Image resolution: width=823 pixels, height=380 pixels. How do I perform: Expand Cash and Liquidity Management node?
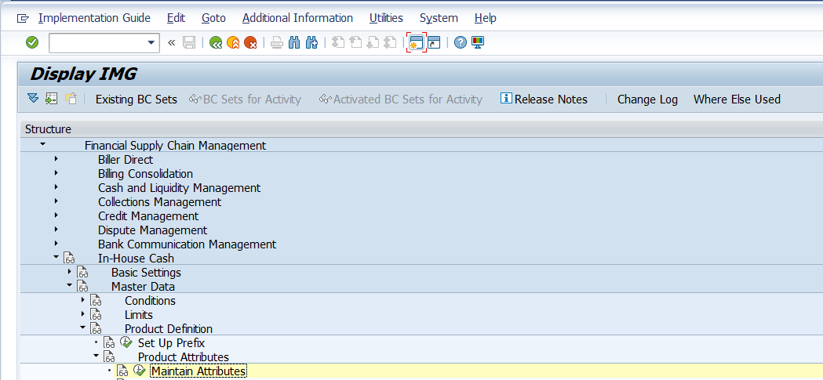click(56, 186)
